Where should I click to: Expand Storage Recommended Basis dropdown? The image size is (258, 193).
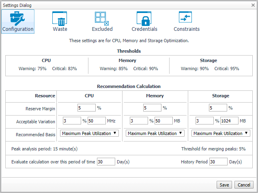point(221,133)
